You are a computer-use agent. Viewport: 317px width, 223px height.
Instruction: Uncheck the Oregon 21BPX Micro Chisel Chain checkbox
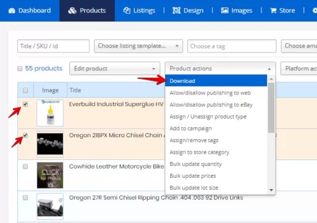pos(25,135)
